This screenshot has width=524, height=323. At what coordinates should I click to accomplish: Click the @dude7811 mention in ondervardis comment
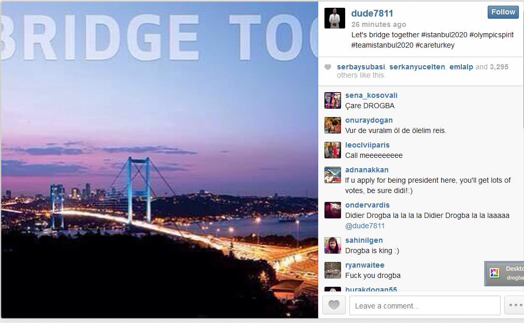point(364,226)
